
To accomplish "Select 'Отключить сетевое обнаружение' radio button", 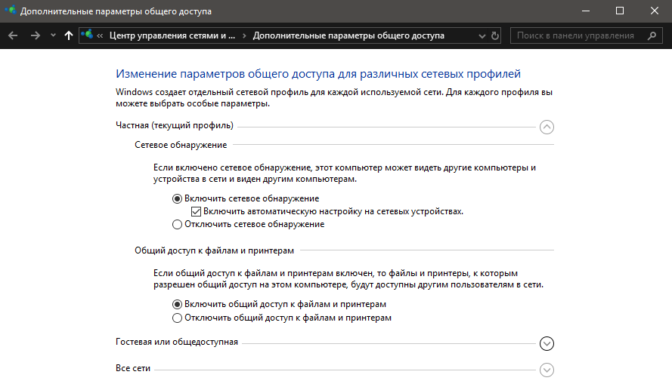I will (x=177, y=224).
